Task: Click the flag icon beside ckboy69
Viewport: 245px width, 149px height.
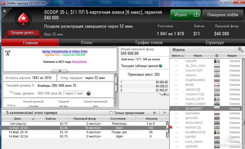Action: coord(217,61)
